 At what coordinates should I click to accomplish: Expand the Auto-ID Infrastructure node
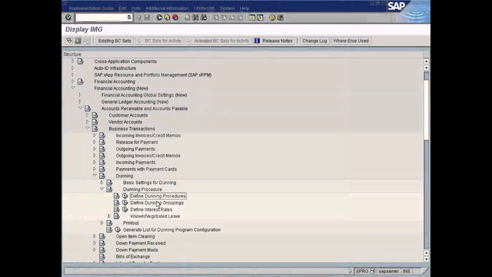click(73, 68)
